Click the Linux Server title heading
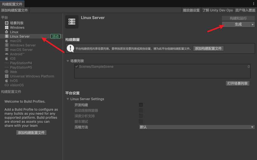Screen dimensions: 257x160 [93, 18]
